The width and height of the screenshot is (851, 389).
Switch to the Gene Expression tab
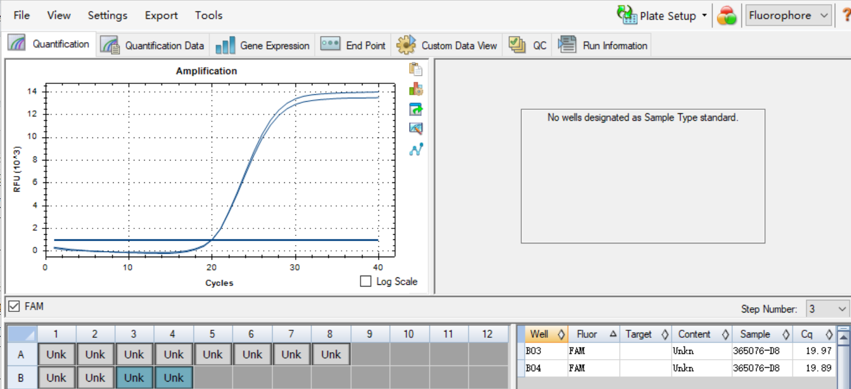tap(263, 45)
